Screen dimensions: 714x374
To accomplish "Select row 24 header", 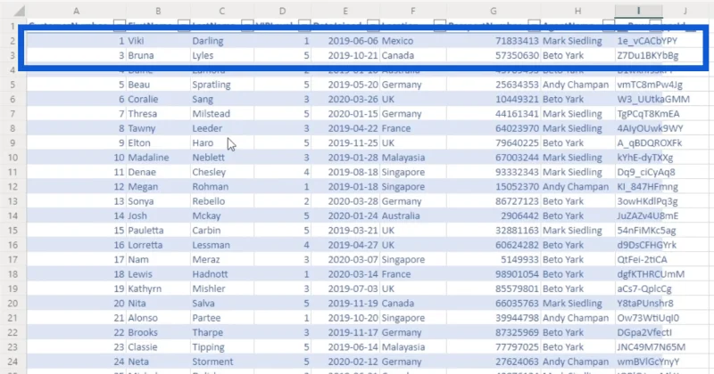I will (x=12, y=362).
